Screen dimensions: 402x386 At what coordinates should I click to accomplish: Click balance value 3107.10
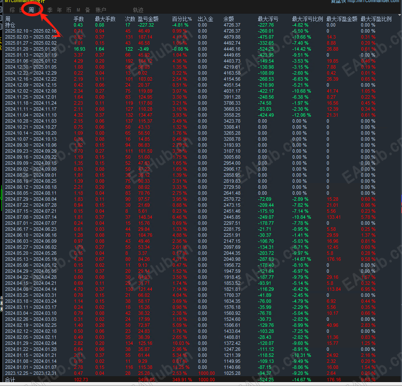[232, 151]
